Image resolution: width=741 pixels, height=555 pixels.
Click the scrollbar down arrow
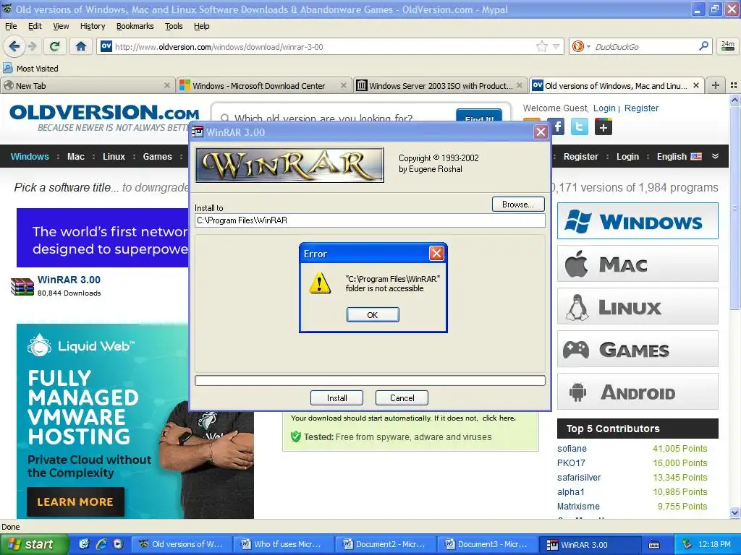click(x=734, y=512)
